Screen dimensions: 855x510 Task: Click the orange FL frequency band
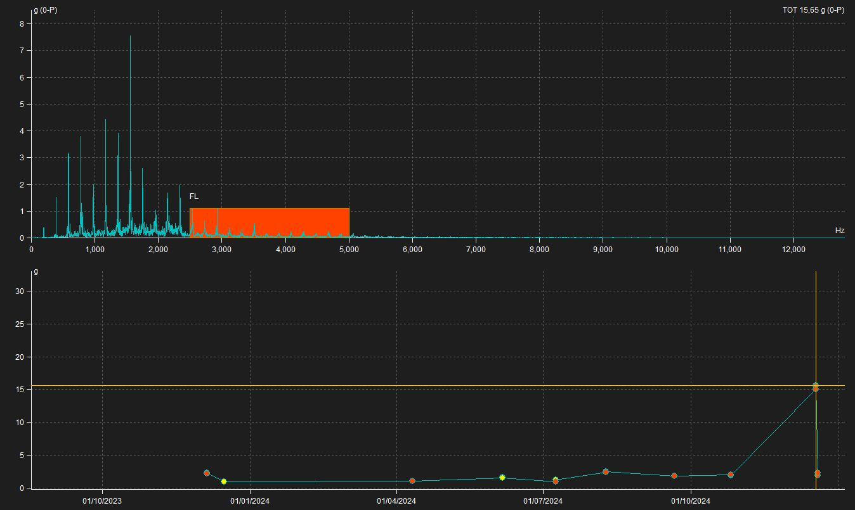(270, 222)
